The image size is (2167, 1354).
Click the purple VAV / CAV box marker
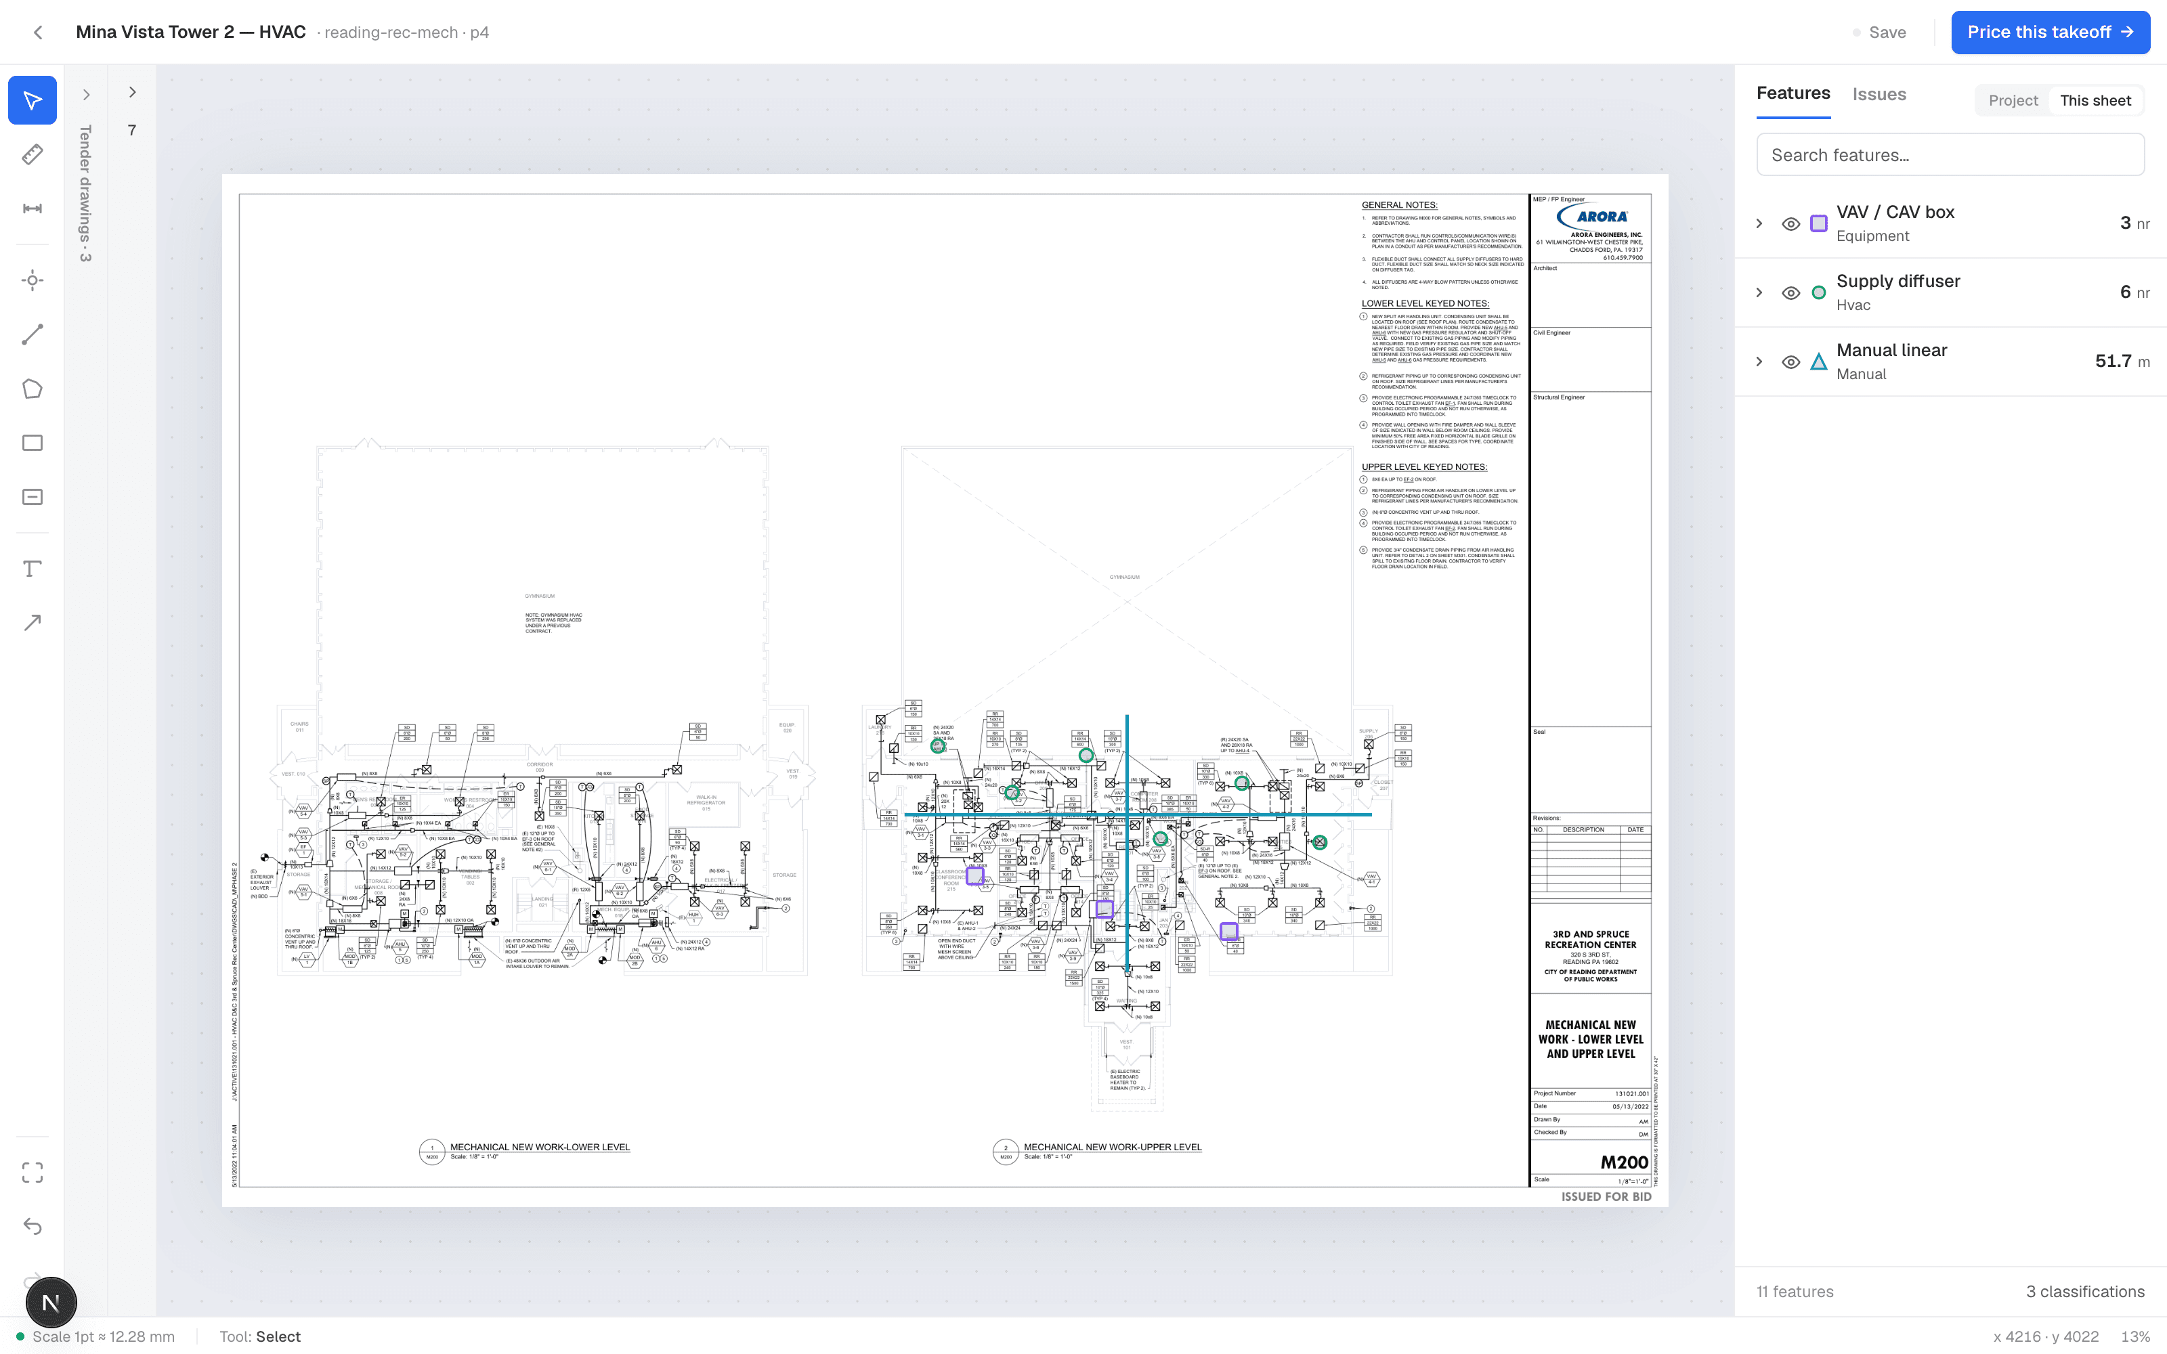[1819, 224]
